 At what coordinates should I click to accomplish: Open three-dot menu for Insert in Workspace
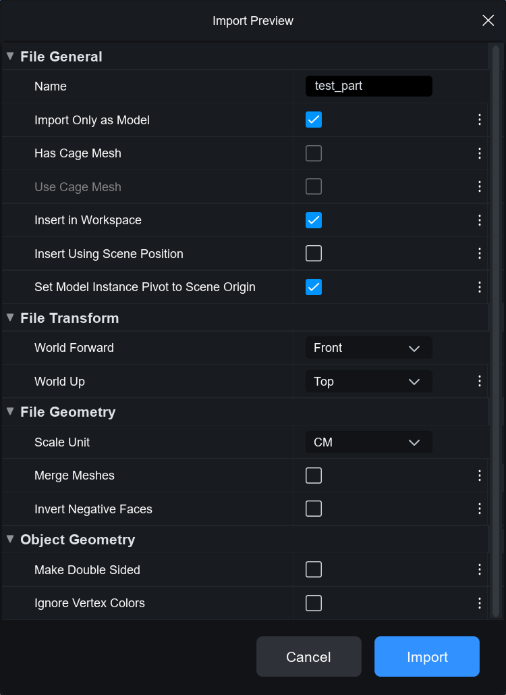pyautogui.click(x=480, y=220)
